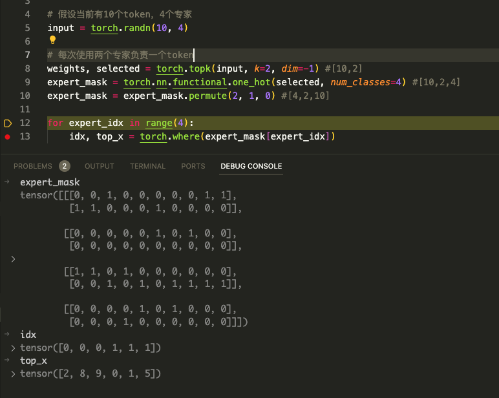The height and width of the screenshot is (398, 499).
Task: Expand the expert_mask tensor output chevron
Action: [x=14, y=259]
